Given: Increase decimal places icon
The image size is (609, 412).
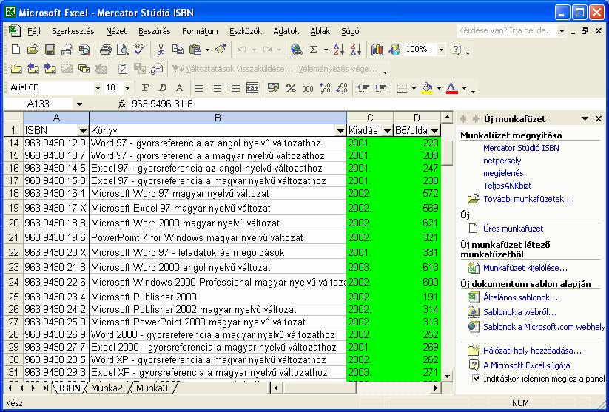Looking at the screenshot, I should [x=325, y=88].
